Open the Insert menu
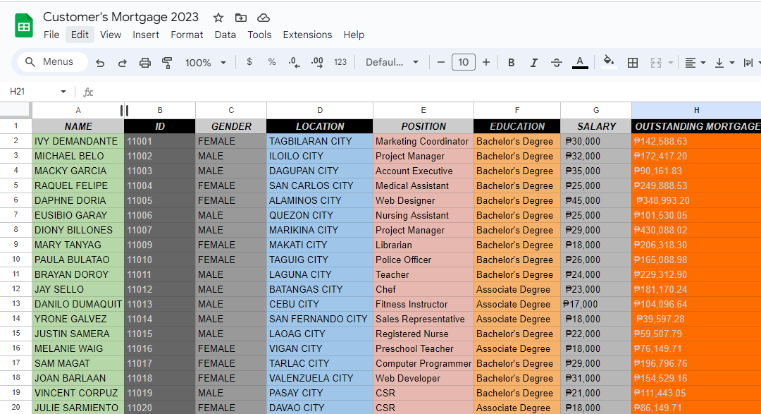Image resolution: width=761 pixels, height=414 pixels. point(146,35)
